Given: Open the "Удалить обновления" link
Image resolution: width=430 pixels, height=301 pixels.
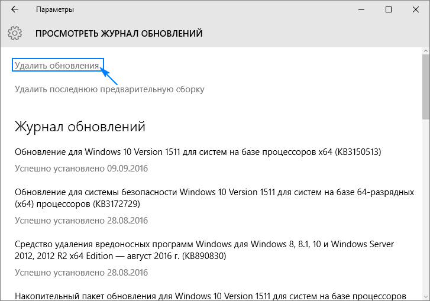Looking at the screenshot, I should (x=57, y=65).
